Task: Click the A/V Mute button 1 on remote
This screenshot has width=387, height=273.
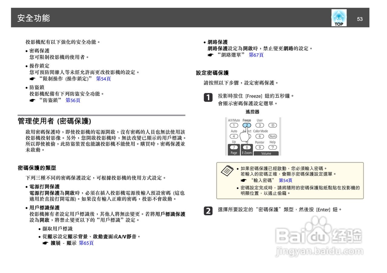Action: [x=234, y=125]
